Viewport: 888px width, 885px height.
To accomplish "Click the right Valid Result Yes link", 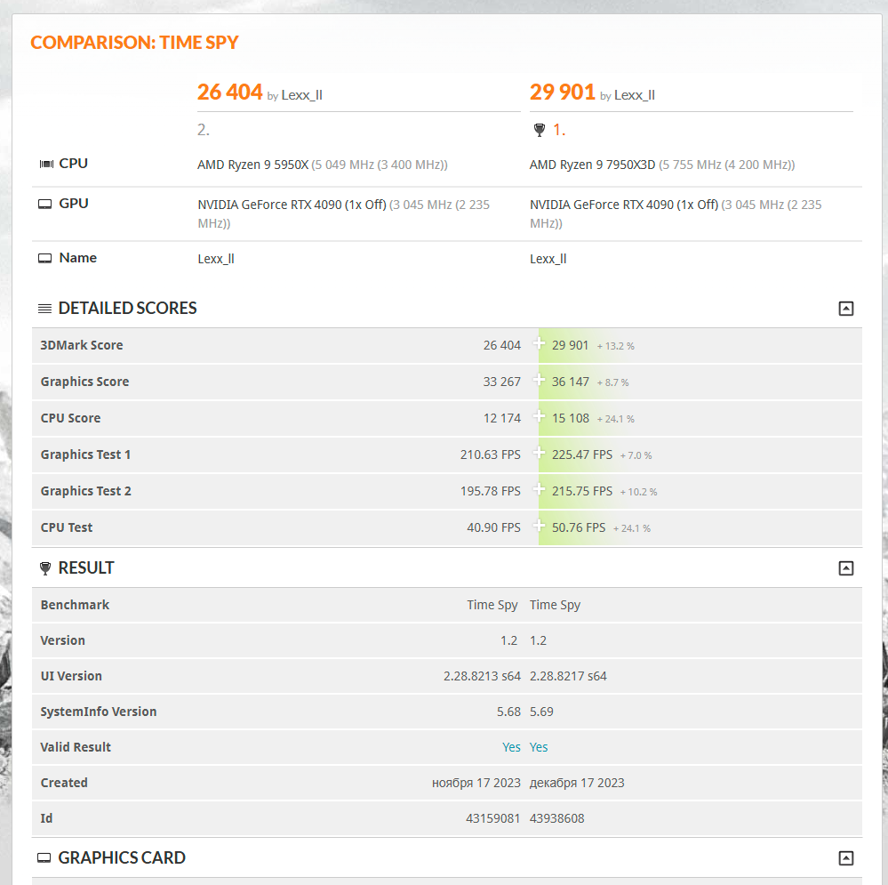I will coord(539,747).
